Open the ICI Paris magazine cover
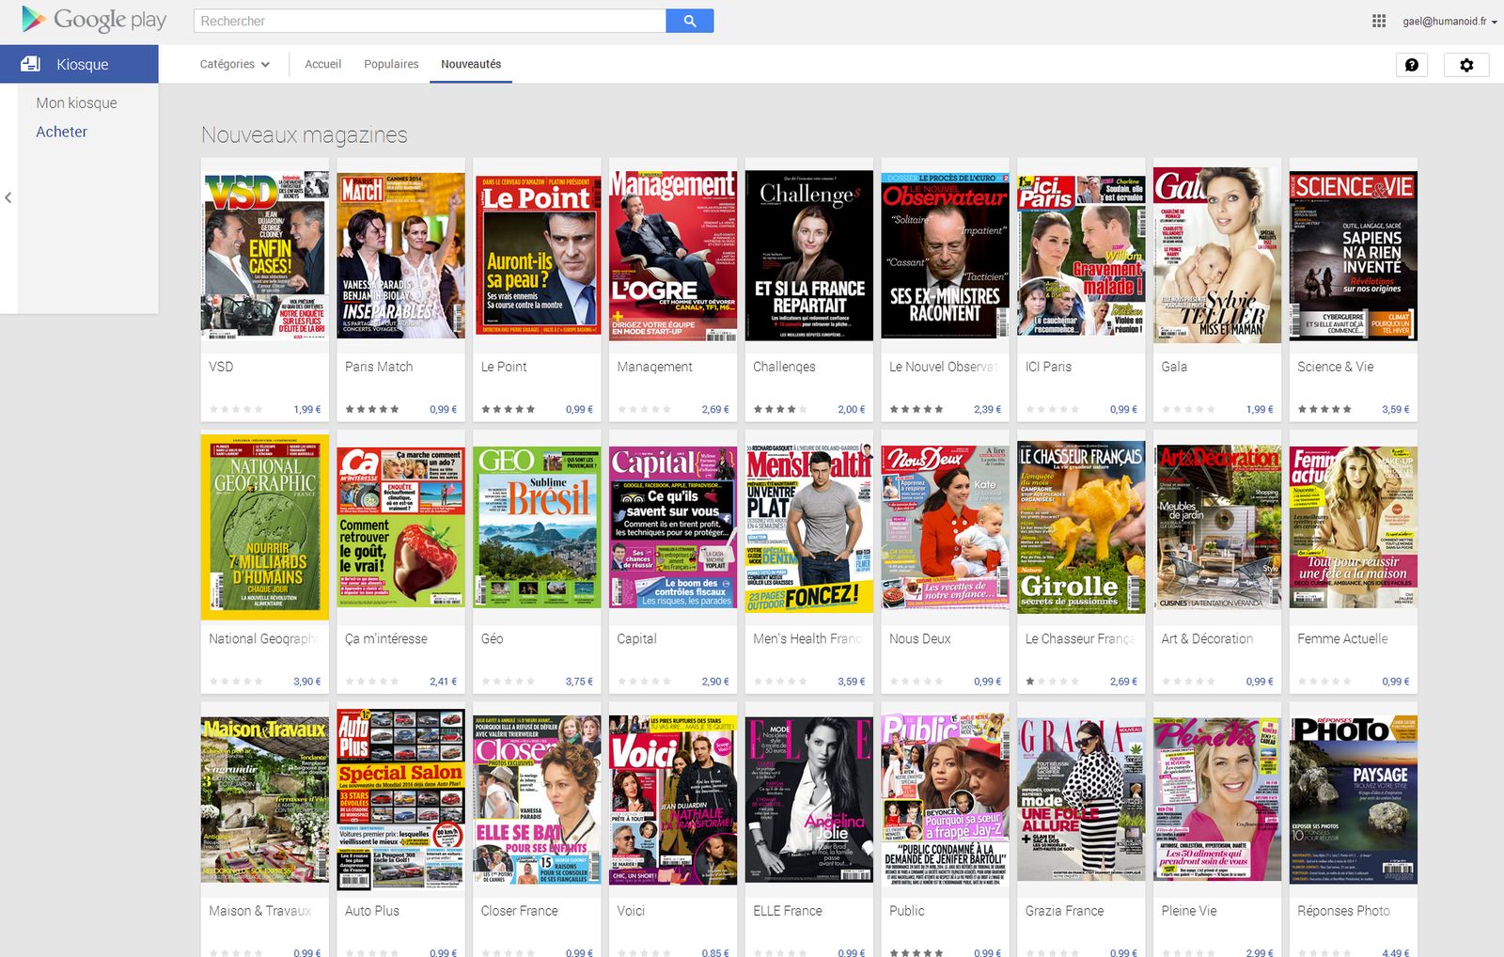The image size is (1504, 957). coord(1081,255)
